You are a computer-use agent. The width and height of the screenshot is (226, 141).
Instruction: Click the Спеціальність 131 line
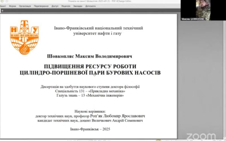point(90,91)
